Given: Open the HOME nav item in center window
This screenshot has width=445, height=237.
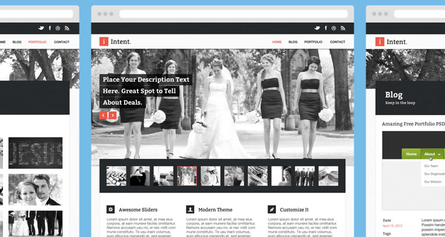Looking at the screenshot, I should 277,42.
